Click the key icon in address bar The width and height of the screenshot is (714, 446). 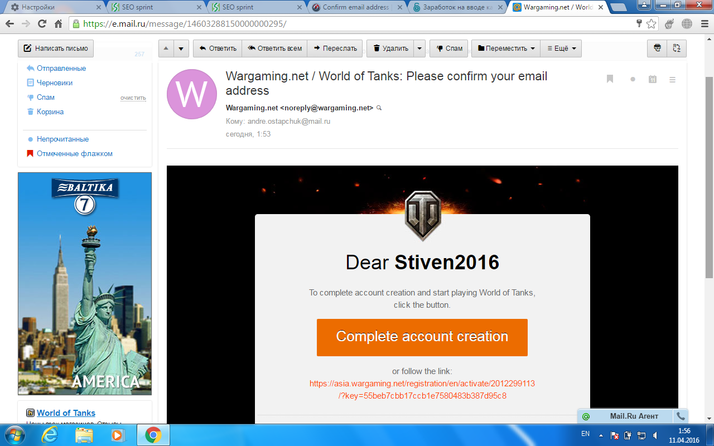click(x=639, y=24)
